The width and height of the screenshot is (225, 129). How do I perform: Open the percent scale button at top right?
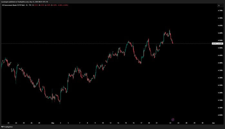point(220,5)
